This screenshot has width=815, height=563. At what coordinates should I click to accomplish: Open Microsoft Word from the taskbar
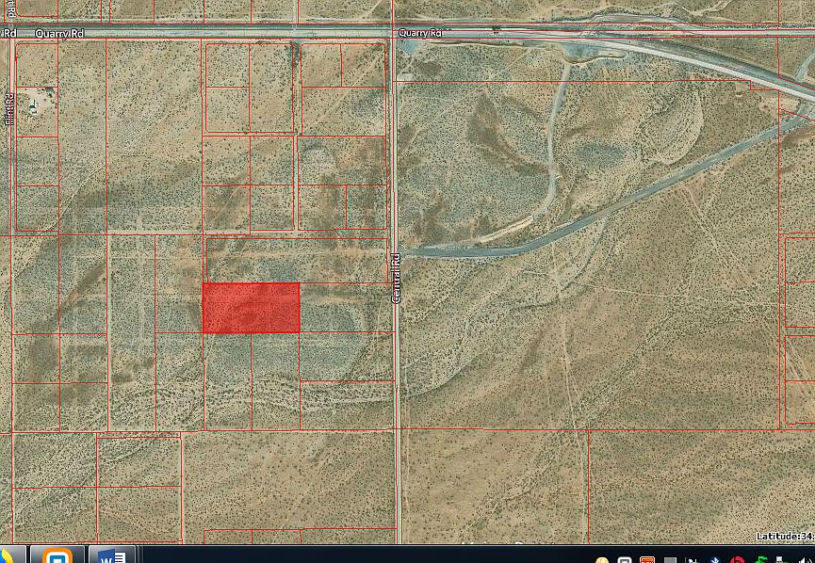112,555
